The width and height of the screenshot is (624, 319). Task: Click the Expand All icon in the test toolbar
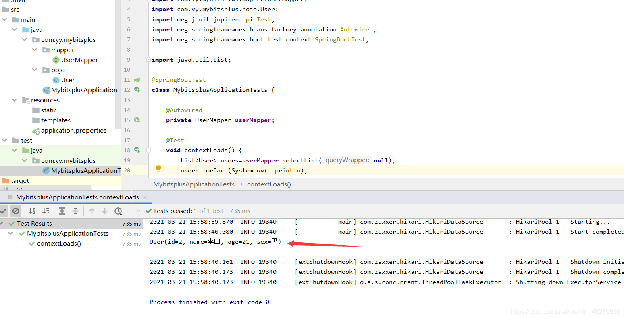pyautogui.click(x=62, y=211)
